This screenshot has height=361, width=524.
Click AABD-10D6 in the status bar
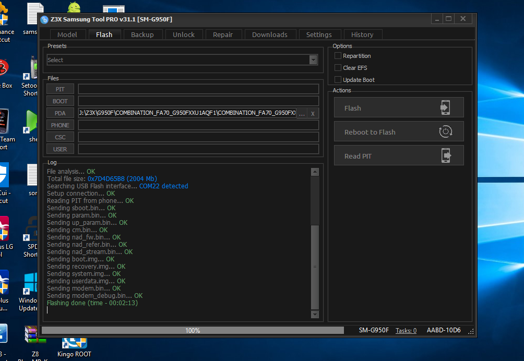444,330
